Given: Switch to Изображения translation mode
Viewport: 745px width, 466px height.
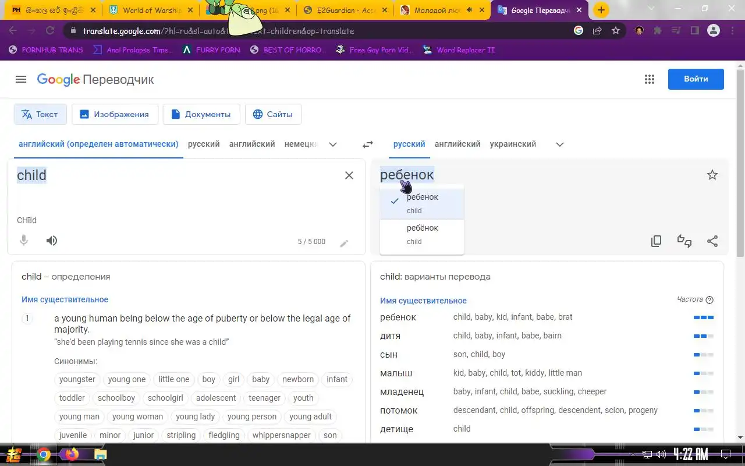Looking at the screenshot, I should 115,114.
